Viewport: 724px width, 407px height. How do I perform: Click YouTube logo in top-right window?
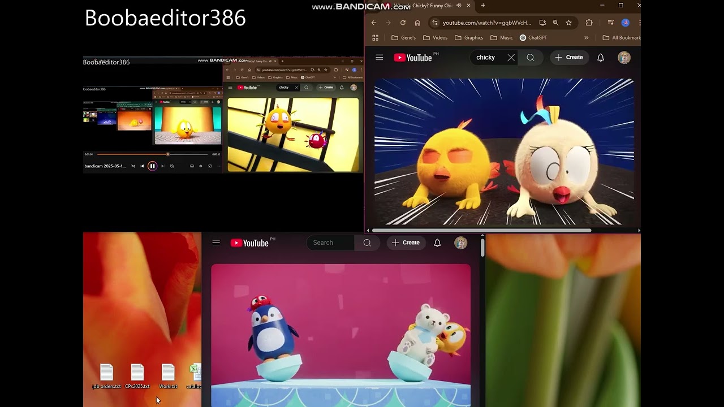point(413,58)
